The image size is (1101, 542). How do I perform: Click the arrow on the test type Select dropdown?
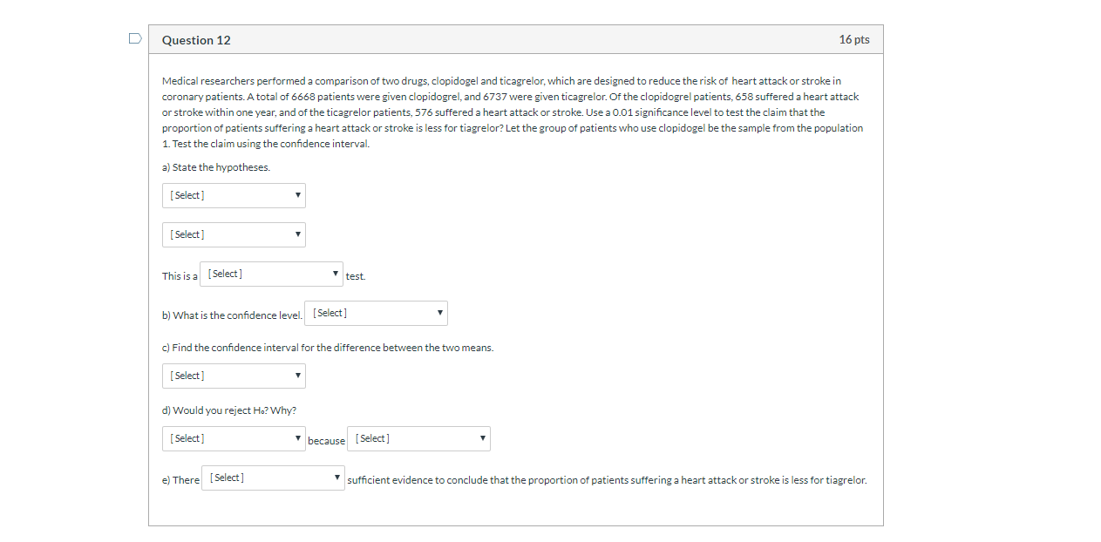[x=336, y=273]
